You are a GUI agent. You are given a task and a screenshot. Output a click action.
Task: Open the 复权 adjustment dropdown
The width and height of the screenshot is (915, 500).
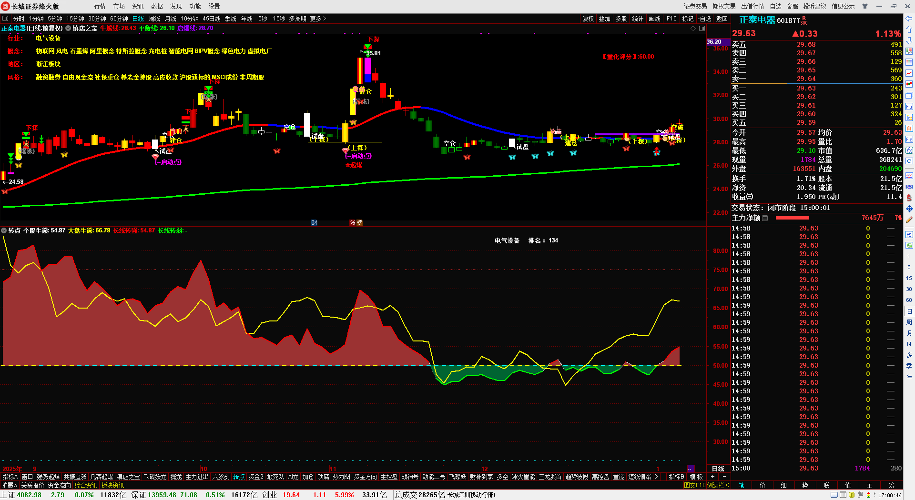point(589,19)
